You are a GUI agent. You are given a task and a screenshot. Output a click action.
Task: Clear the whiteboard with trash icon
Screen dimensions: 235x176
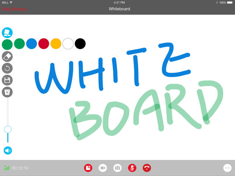click(7, 92)
